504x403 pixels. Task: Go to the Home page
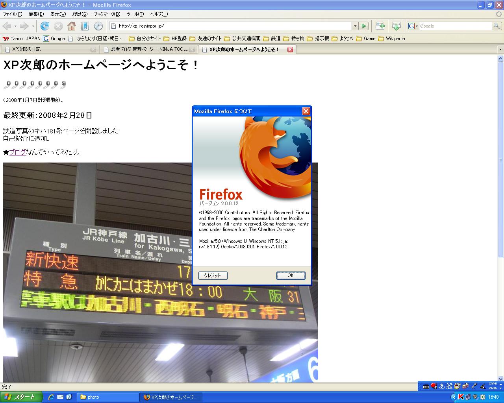tap(72, 26)
